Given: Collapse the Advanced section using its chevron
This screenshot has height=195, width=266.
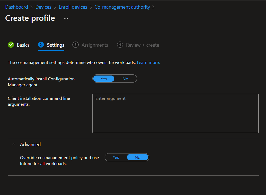Looking at the screenshot, I should pos(14,145).
